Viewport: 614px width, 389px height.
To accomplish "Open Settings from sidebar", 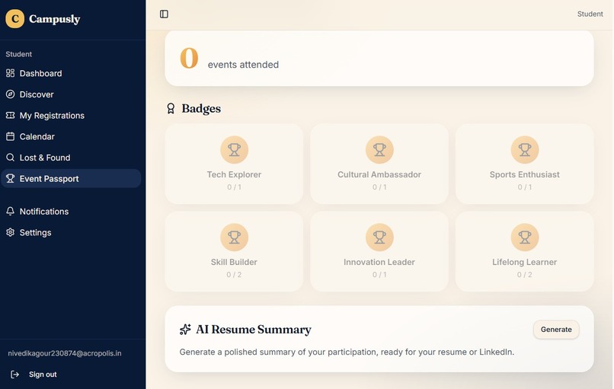I will 71,232.
